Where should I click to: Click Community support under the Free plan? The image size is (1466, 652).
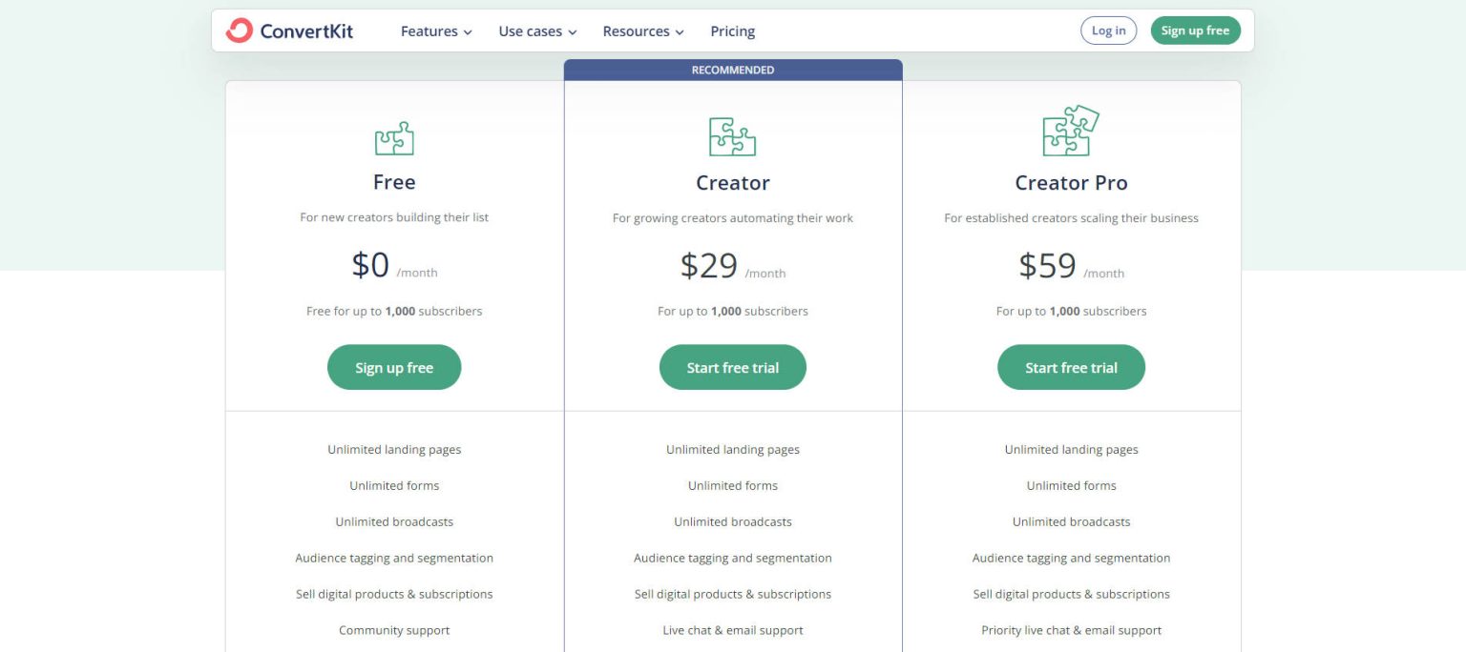[x=394, y=630]
